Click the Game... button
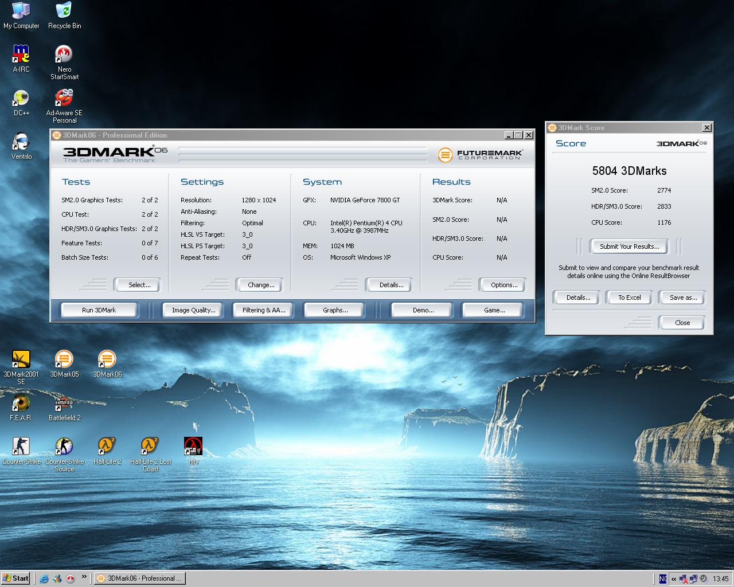 tap(493, 310)
